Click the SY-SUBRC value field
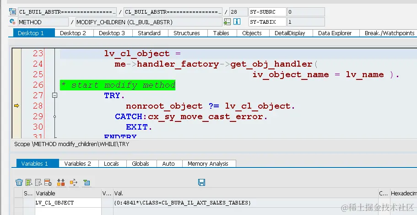 coord(306,12)
